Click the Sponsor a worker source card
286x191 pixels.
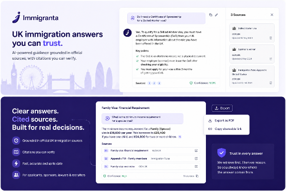tap(252, 54)
